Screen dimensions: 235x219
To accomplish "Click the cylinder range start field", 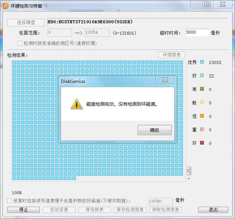I will click(x=60, y=32).
